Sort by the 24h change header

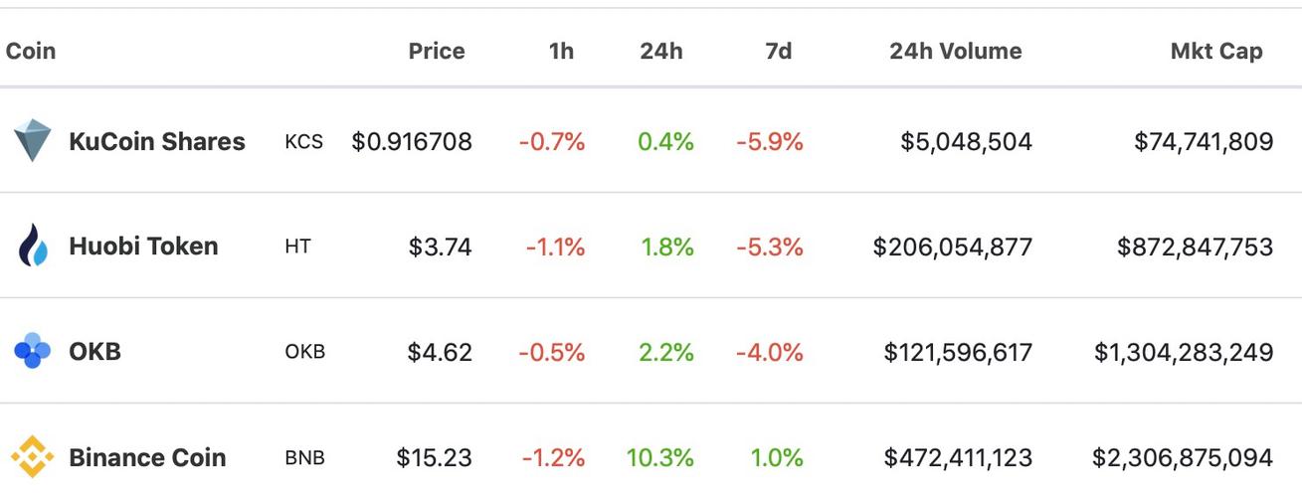click(x=661, y=51)
